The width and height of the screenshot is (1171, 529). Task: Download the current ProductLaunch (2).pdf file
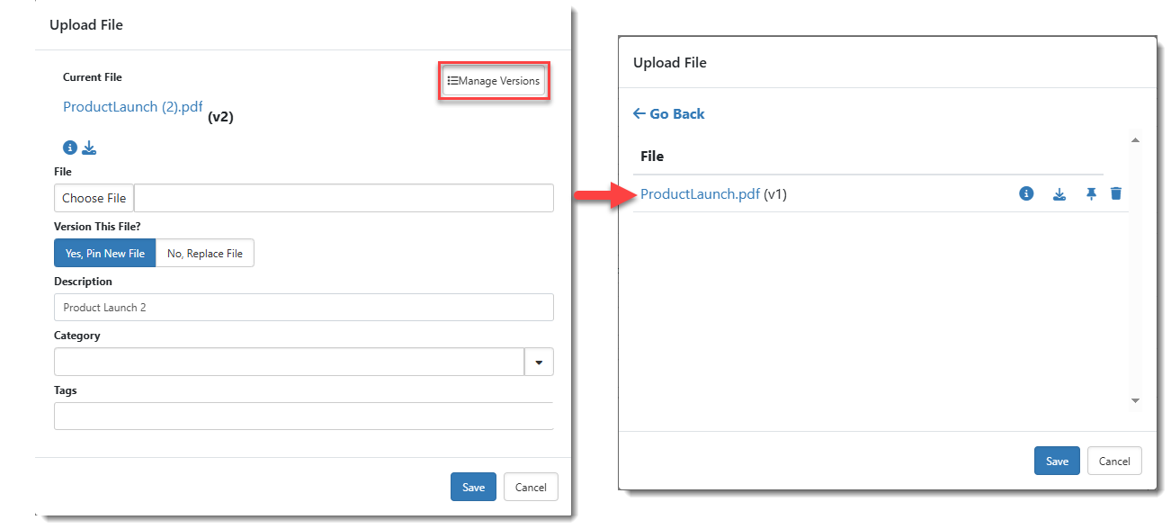[x=89, y=148]
